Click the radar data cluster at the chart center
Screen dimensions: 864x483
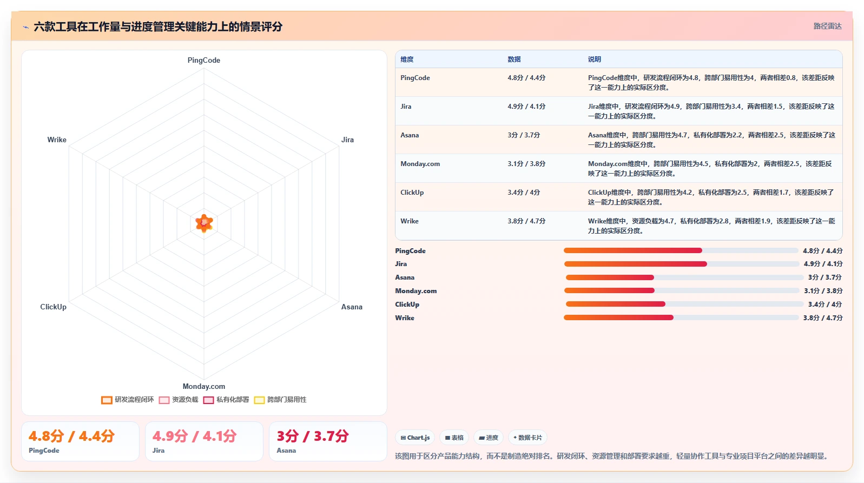[x=204, y=222]
